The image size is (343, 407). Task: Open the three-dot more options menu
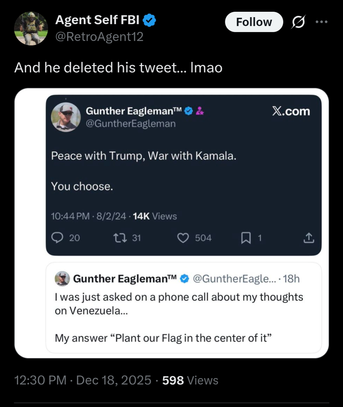tap(321, 22)
